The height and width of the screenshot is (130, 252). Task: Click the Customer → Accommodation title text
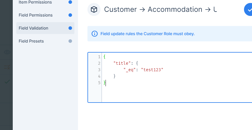coord(160,9)
